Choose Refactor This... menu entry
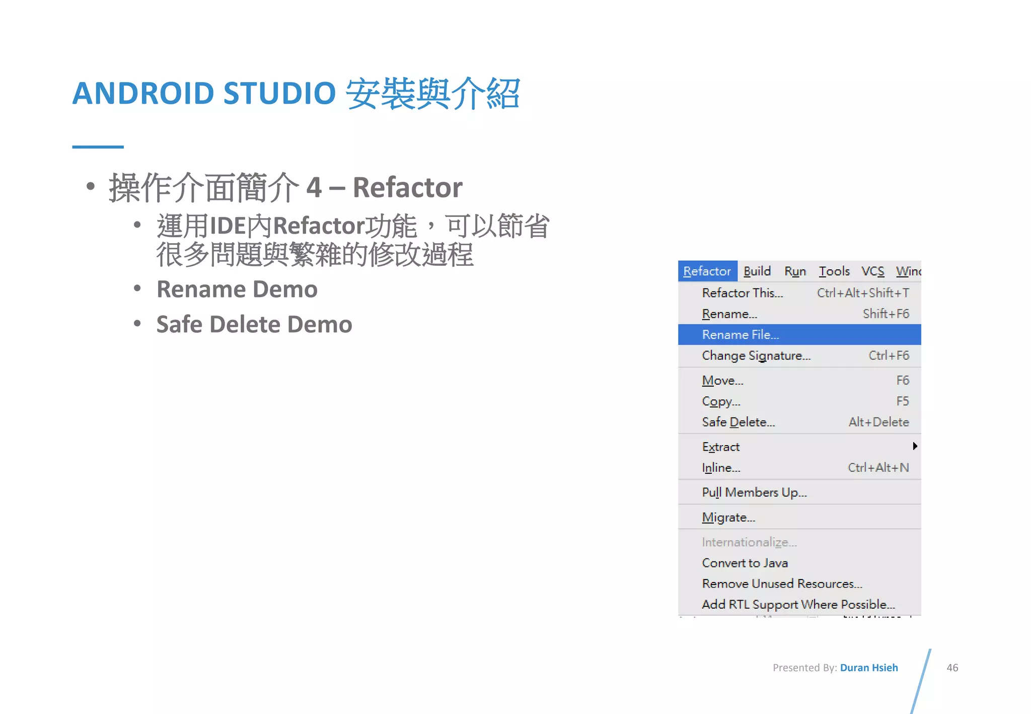The height and width of the screenshot is (714, 1031). 799,293
